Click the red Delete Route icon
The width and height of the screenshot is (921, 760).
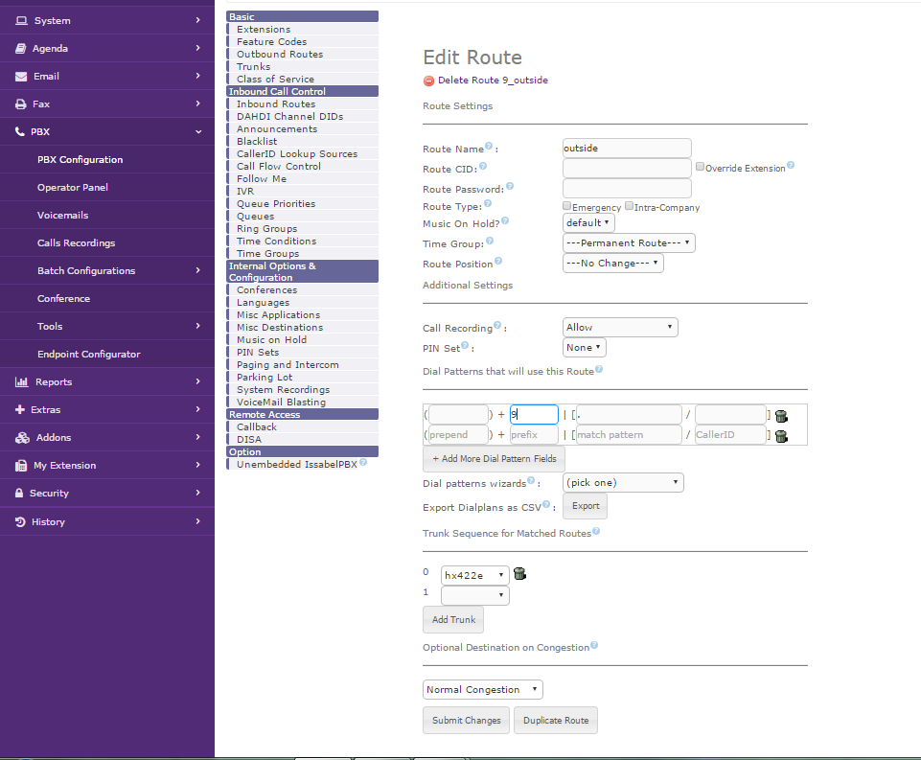tap(428, 81)
